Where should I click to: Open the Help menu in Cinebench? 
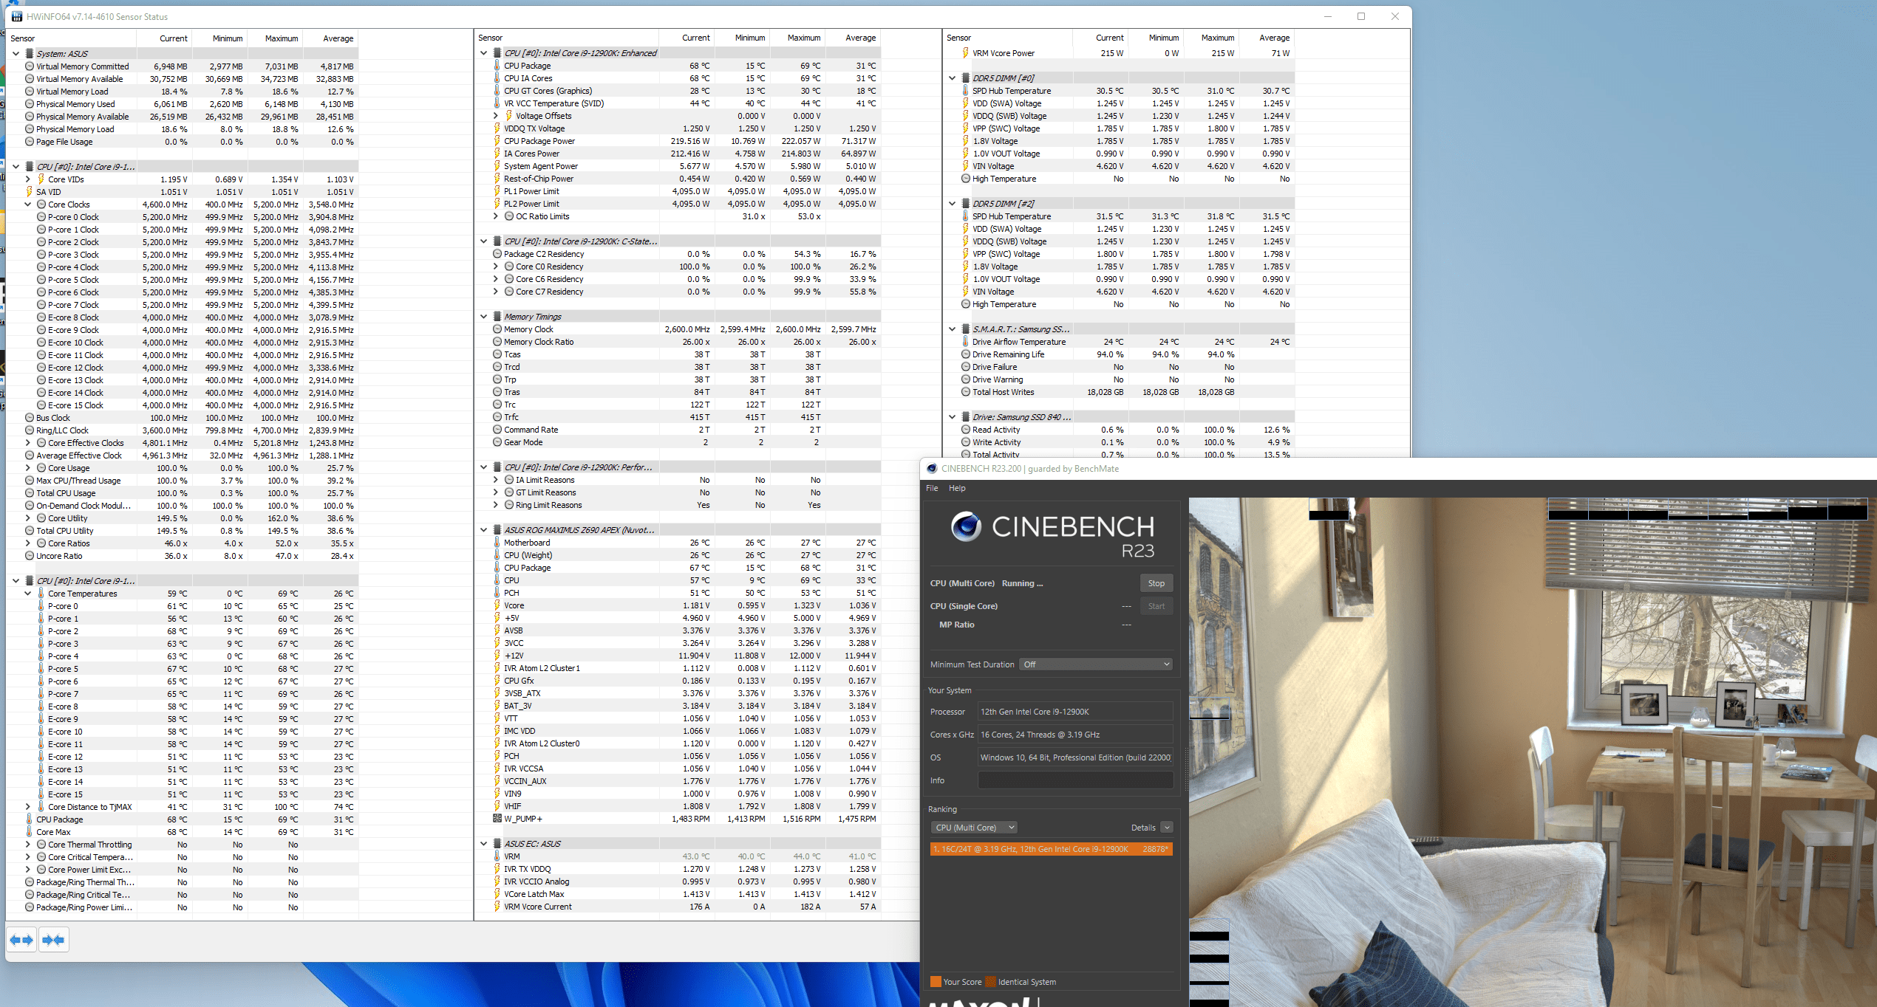[957, 488]
